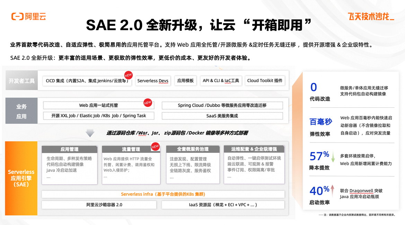
Task: Click the XXL Job / Elastic Job box
Action: coord(99,116)
